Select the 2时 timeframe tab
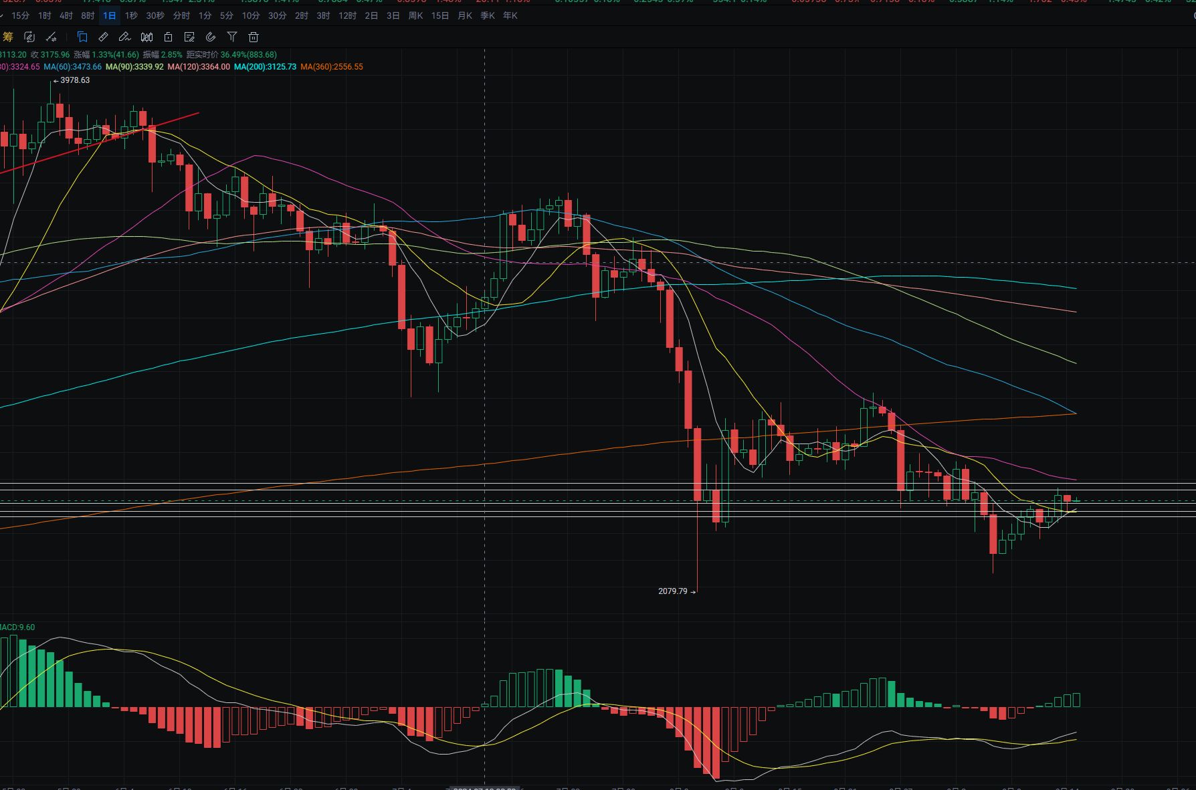Screen dimensions: 1196x790 [x=302, y=15]
